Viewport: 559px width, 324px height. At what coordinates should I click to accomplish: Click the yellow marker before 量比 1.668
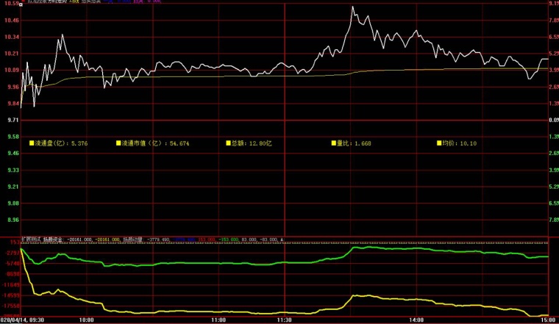(331, 144)
